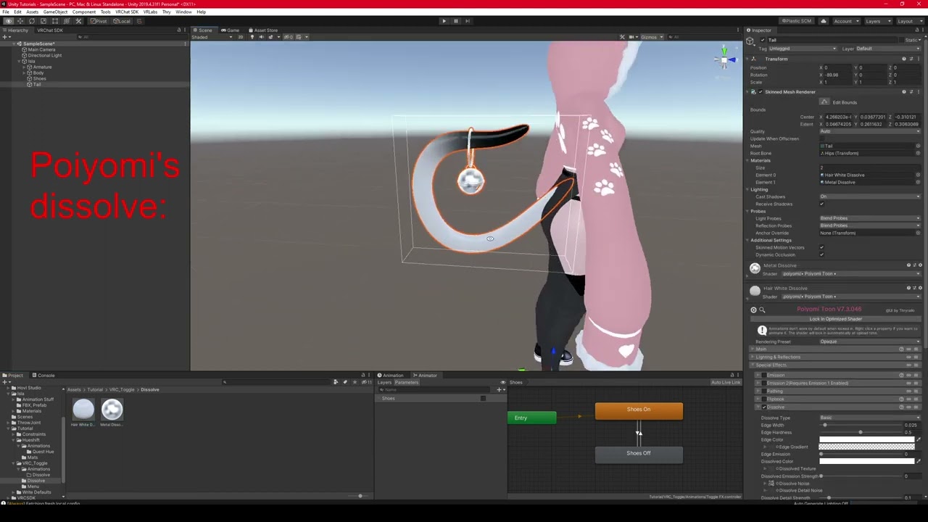This screenshot has height=522, width=928.
Task: Switch to the Console tab
Action: tap(43, 376)
